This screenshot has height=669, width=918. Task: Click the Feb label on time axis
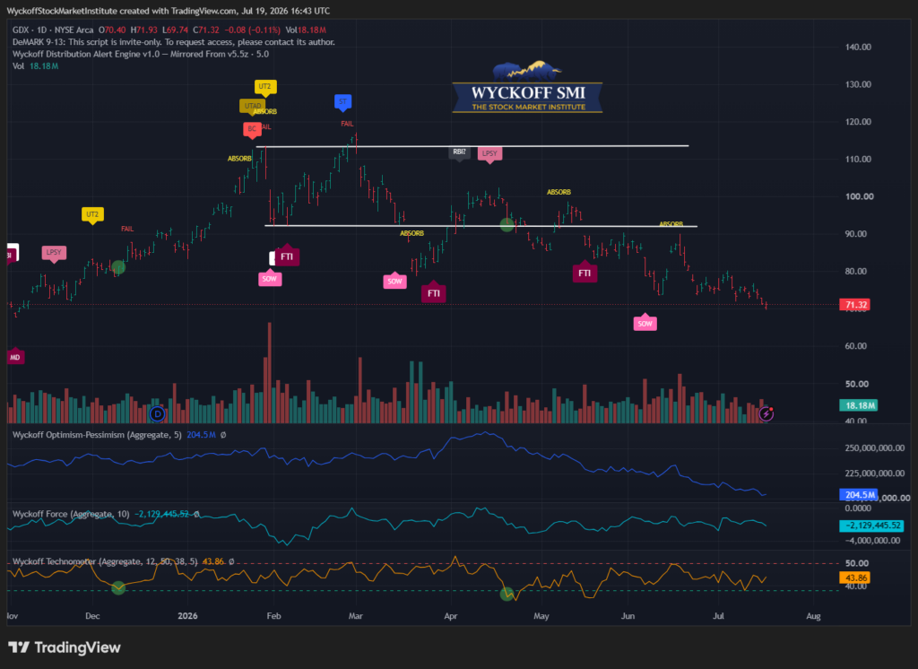tap(273, 616)
